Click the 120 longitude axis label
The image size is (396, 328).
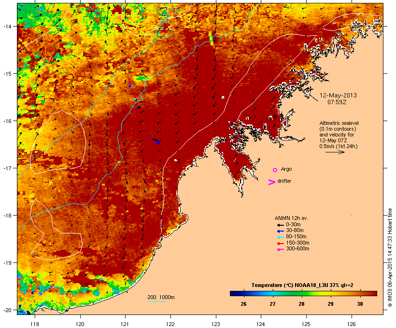80,324
